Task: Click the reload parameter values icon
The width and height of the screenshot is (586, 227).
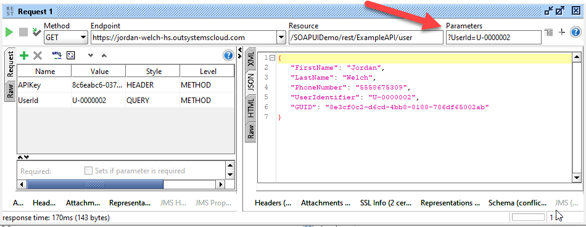Action: point(71,56)
